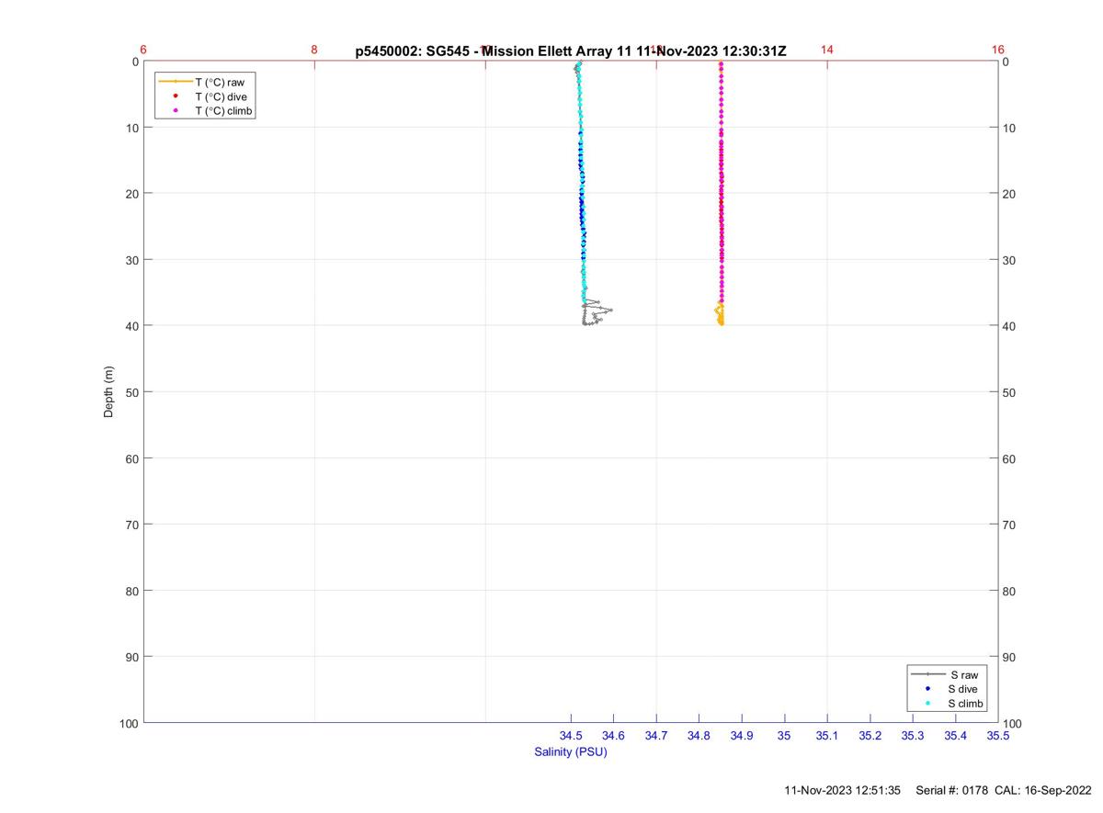Click the red temperature tick label 8
The image size is (1103, 813).
(x=314, y=50)
